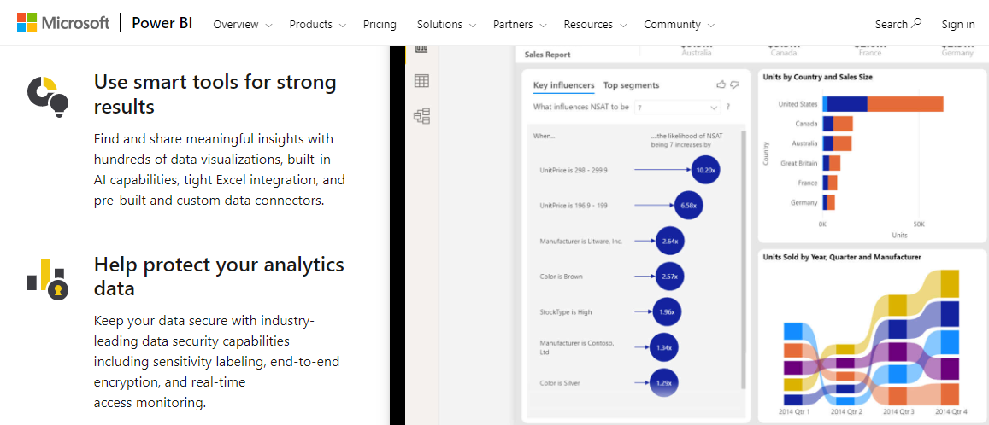Viewport: 989px width, 425px height.
Task: Select the Key influencers tab
Action: (x=563, y=85)
